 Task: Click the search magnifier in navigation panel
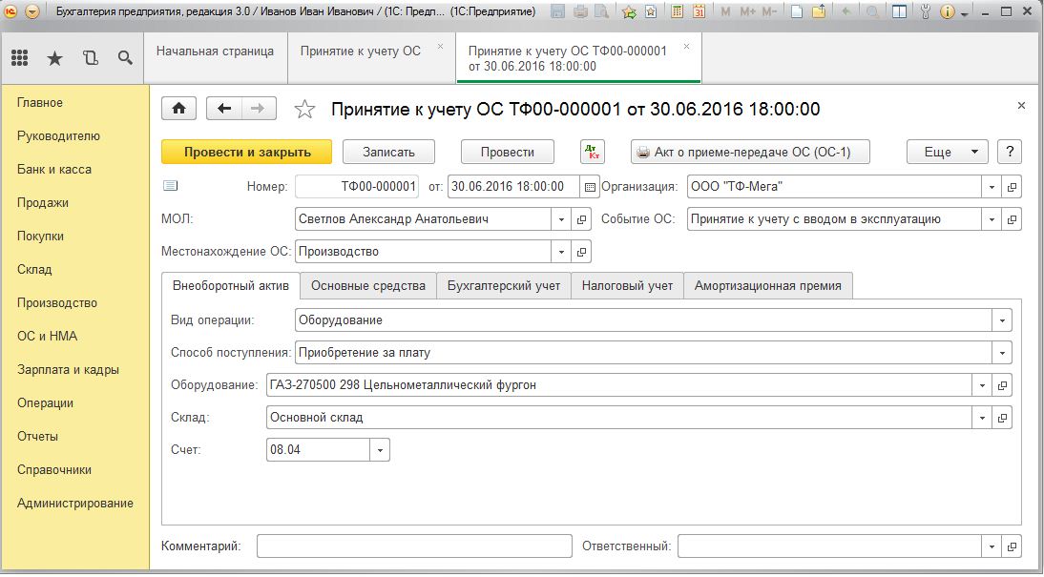click(x=125, y=58)
